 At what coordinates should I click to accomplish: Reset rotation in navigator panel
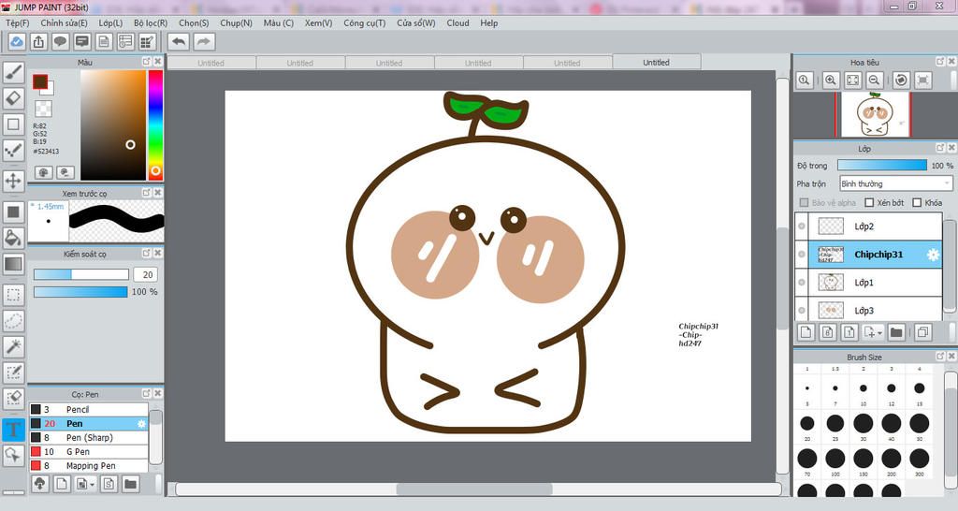901,80
